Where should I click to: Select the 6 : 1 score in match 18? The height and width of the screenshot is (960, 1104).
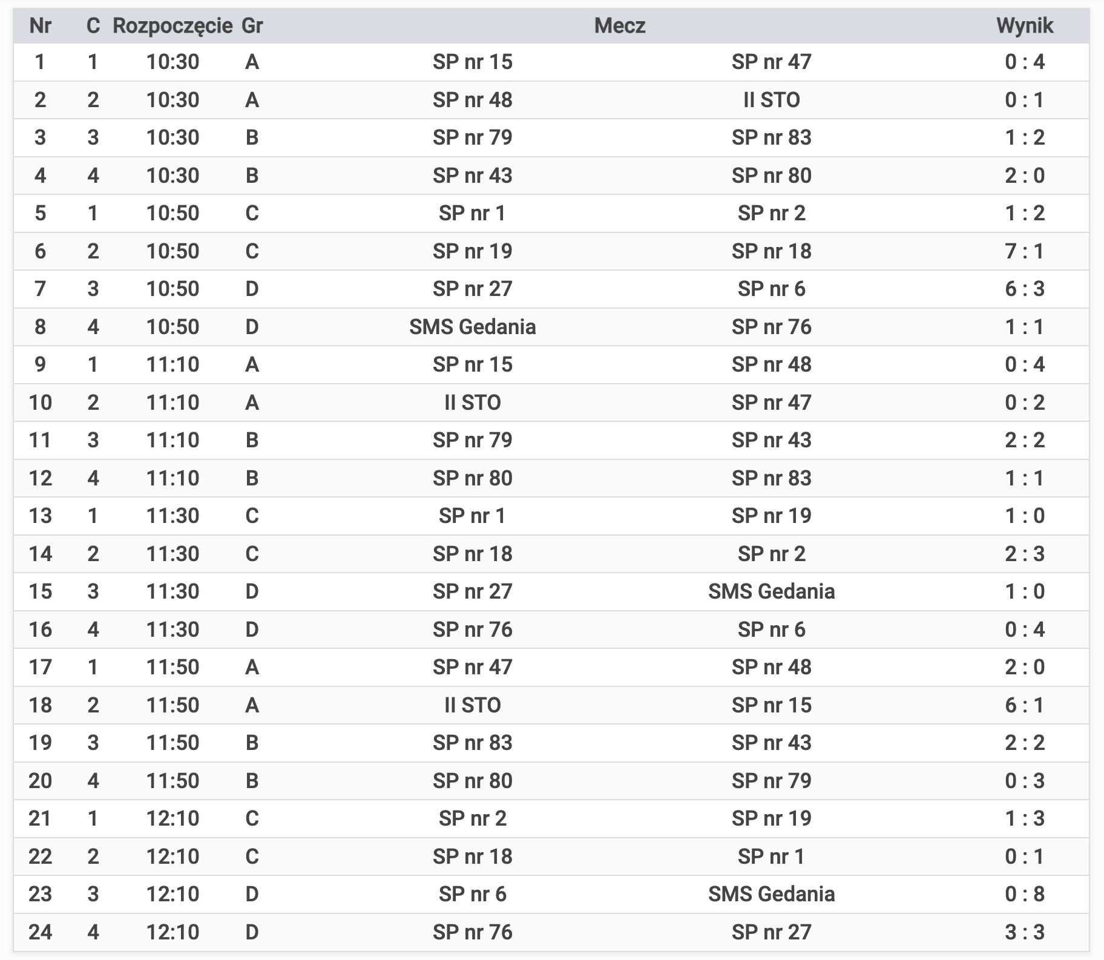tap(1024, 705)
